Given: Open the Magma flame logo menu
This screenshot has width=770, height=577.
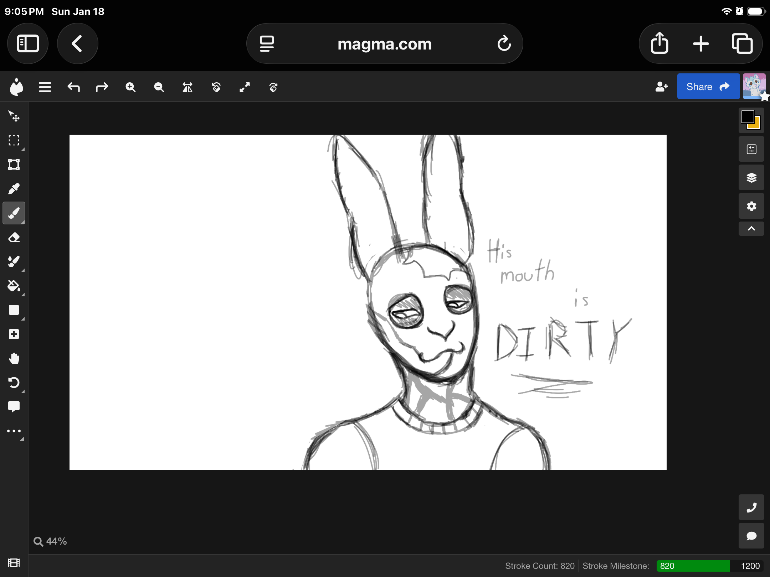Looking at the screenshot, I should coord(16,87).
